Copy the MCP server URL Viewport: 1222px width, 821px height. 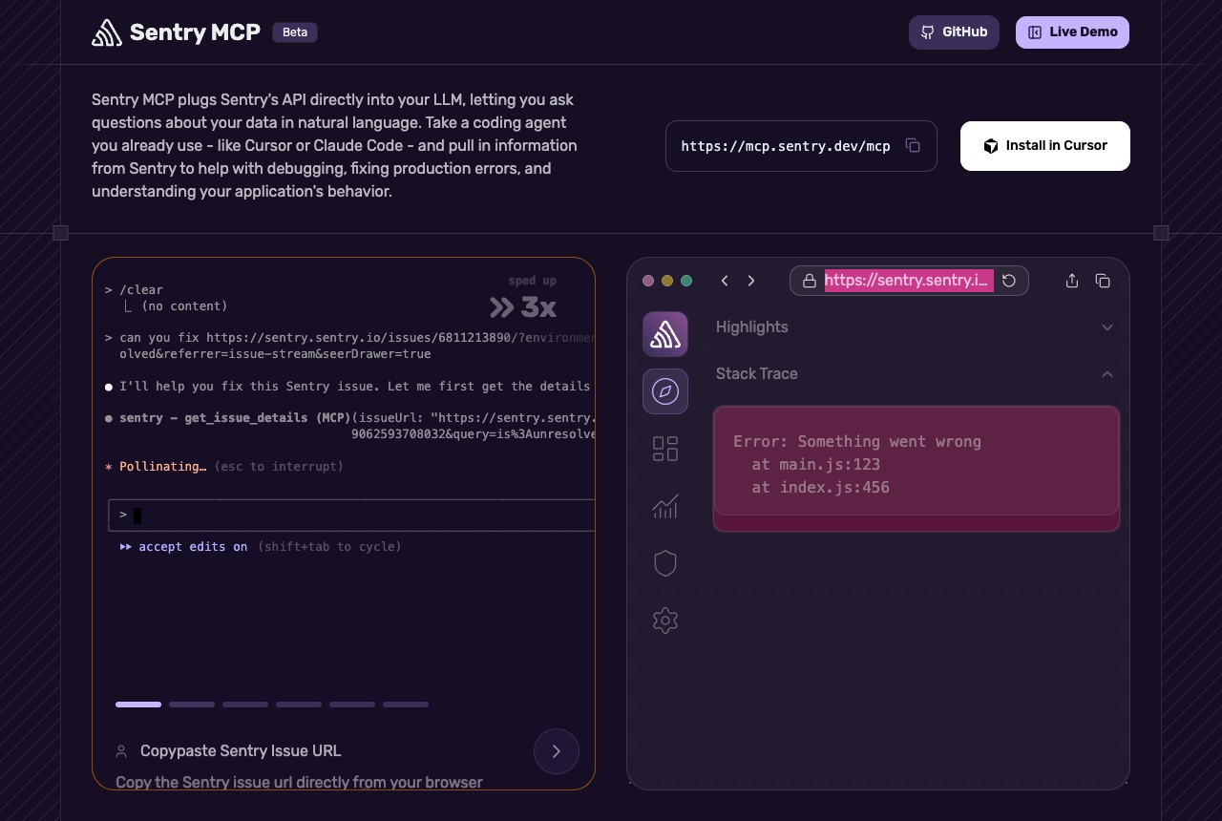[x=913, y=146]
